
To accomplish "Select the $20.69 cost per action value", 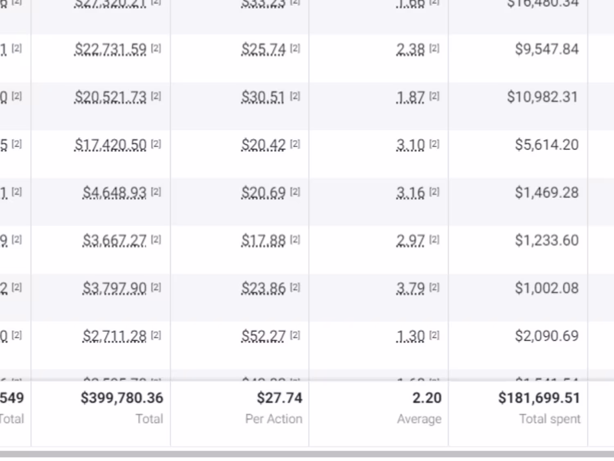I will pyautogui.click(x=263, y=193).
